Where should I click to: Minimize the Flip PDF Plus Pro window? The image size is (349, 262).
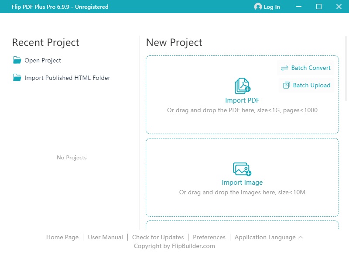(x=299, y=7)
